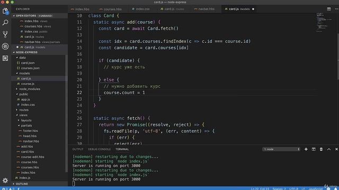Viewport: 339px width, 190px height.
Task: Switch to navbar.hbs tab
Action: [204, 9]
